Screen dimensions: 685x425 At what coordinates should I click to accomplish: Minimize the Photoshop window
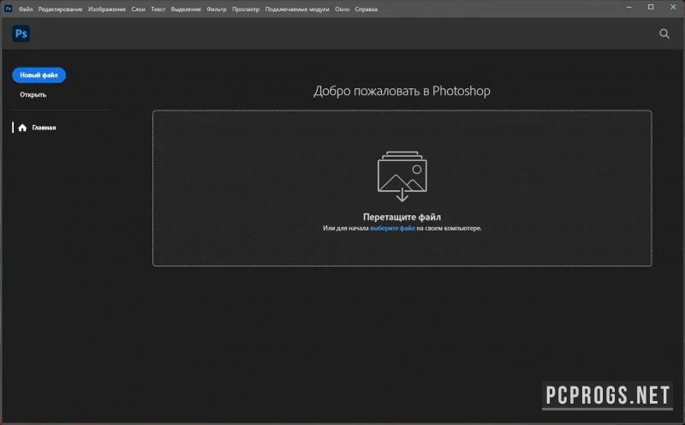(629, 8)
